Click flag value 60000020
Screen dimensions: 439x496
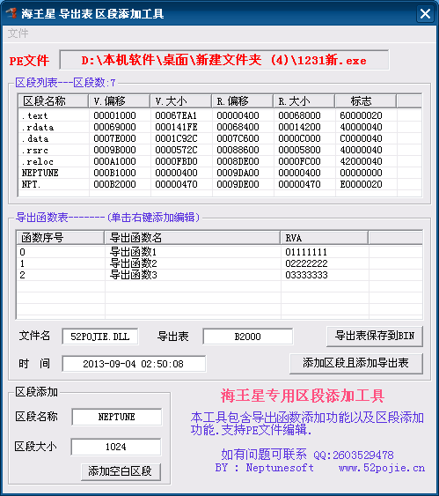(x=361, y=115)
